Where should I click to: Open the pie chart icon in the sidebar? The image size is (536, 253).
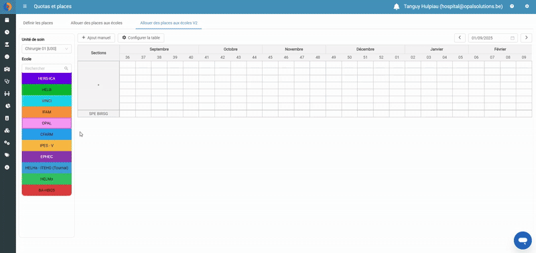click(7, 106)
